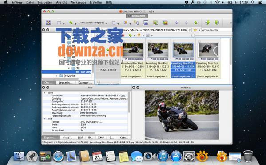Open the path history dropdown arrow
Viewport: 266px width, 165px height.
click(190, 30)
